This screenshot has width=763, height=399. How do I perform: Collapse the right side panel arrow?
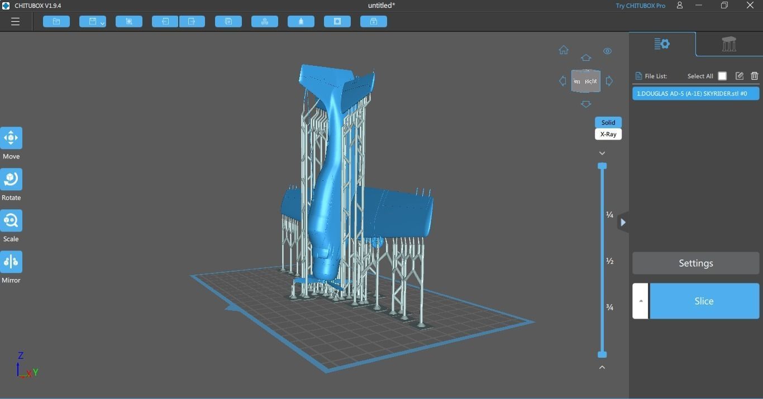pyautogui.click(x=623, y=223)
